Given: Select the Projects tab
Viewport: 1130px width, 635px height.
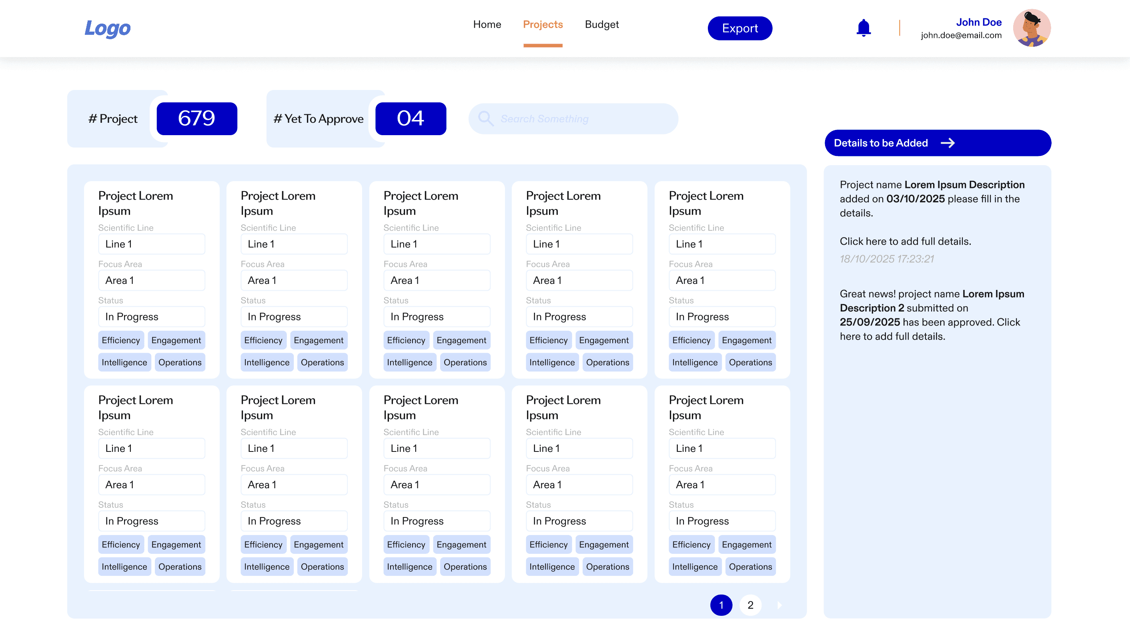Looking at the screenshot, I should tap(543, 24).
